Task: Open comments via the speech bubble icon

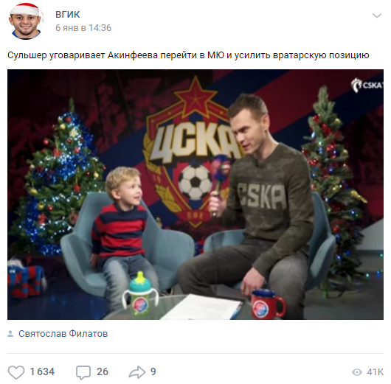Action: pos(83,372)
